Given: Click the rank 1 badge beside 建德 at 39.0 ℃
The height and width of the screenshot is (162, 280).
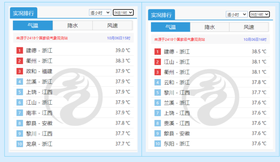Looking at the screenshot, I should (19, 50).
